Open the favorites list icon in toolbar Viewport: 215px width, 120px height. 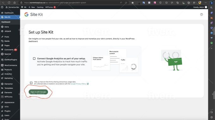(x=172, y=3)
